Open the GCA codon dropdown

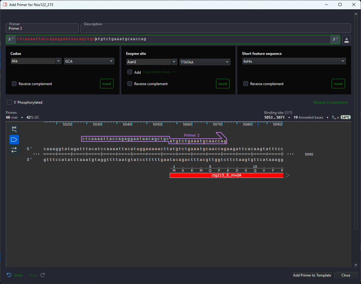pyautogui.click(x=89, y=61)
